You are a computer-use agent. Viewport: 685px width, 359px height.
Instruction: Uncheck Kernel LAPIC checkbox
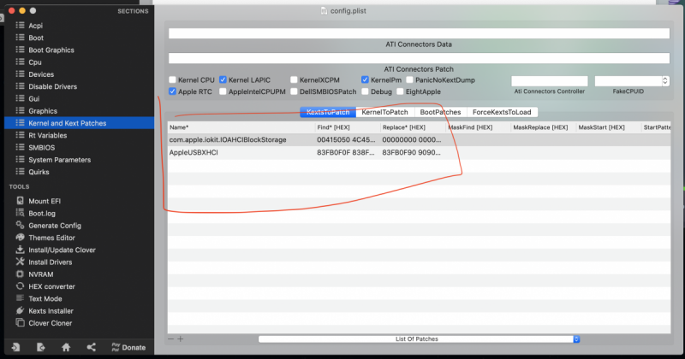pyautogui.click(x=223, y=79)
